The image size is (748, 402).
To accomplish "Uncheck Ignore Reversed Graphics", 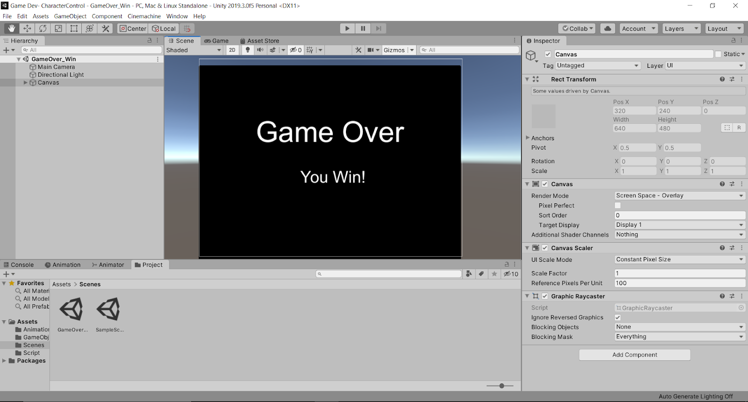I will tap(618, 317).
